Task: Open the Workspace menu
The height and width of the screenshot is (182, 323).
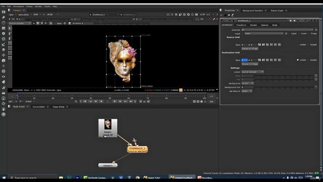Action: (18, 7)
